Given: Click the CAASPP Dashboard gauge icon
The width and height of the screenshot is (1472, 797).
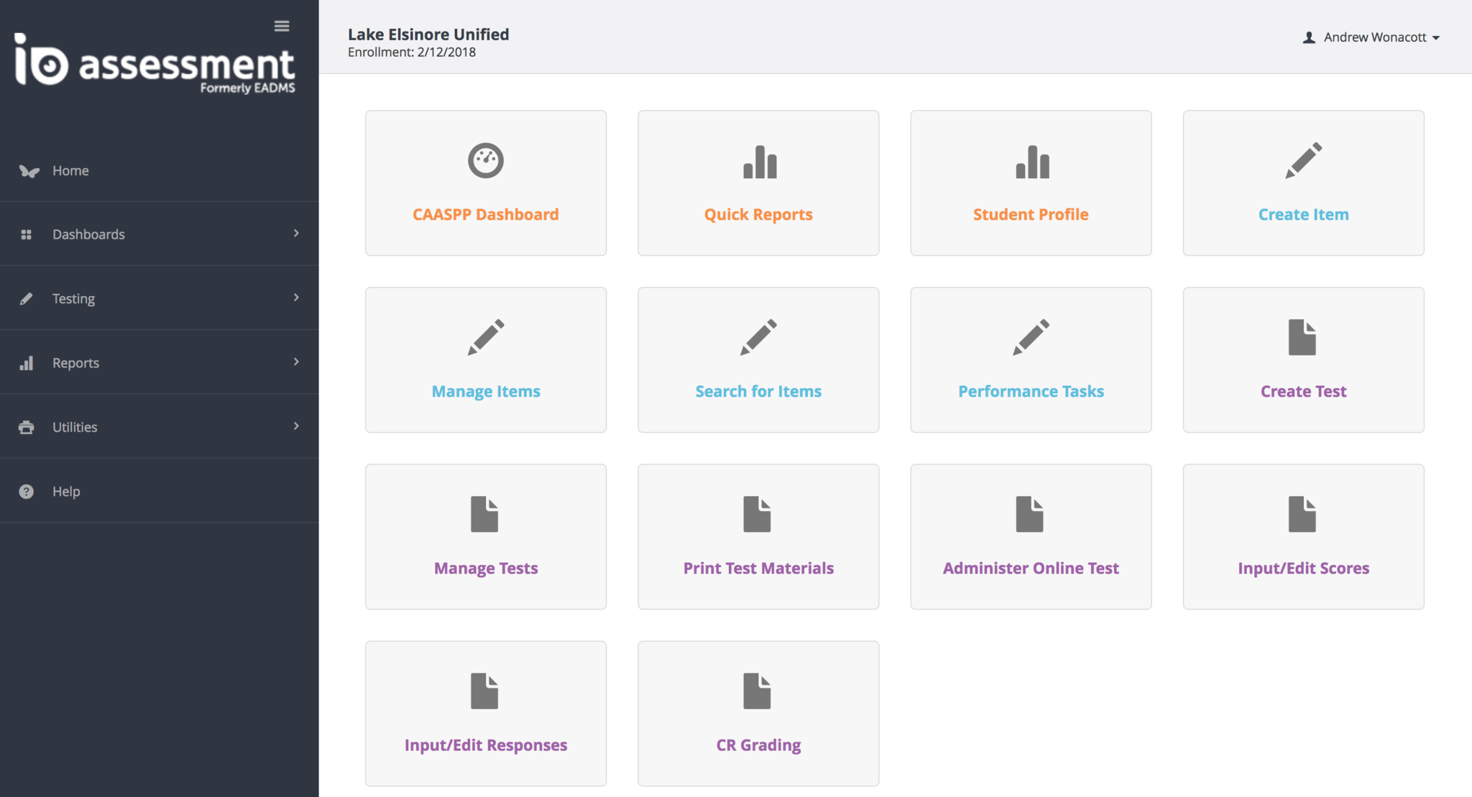Looking at the screenshot, I should 485,160.
